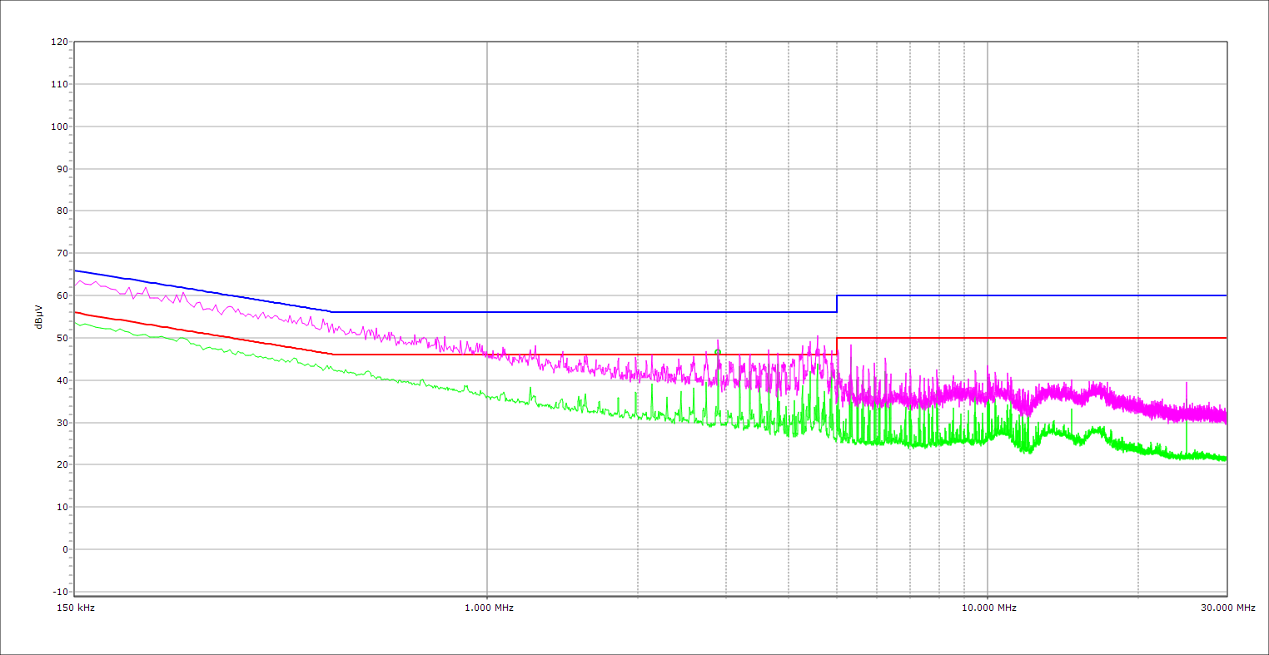Click the green trace start at 150 kHz

coord(76,322)
